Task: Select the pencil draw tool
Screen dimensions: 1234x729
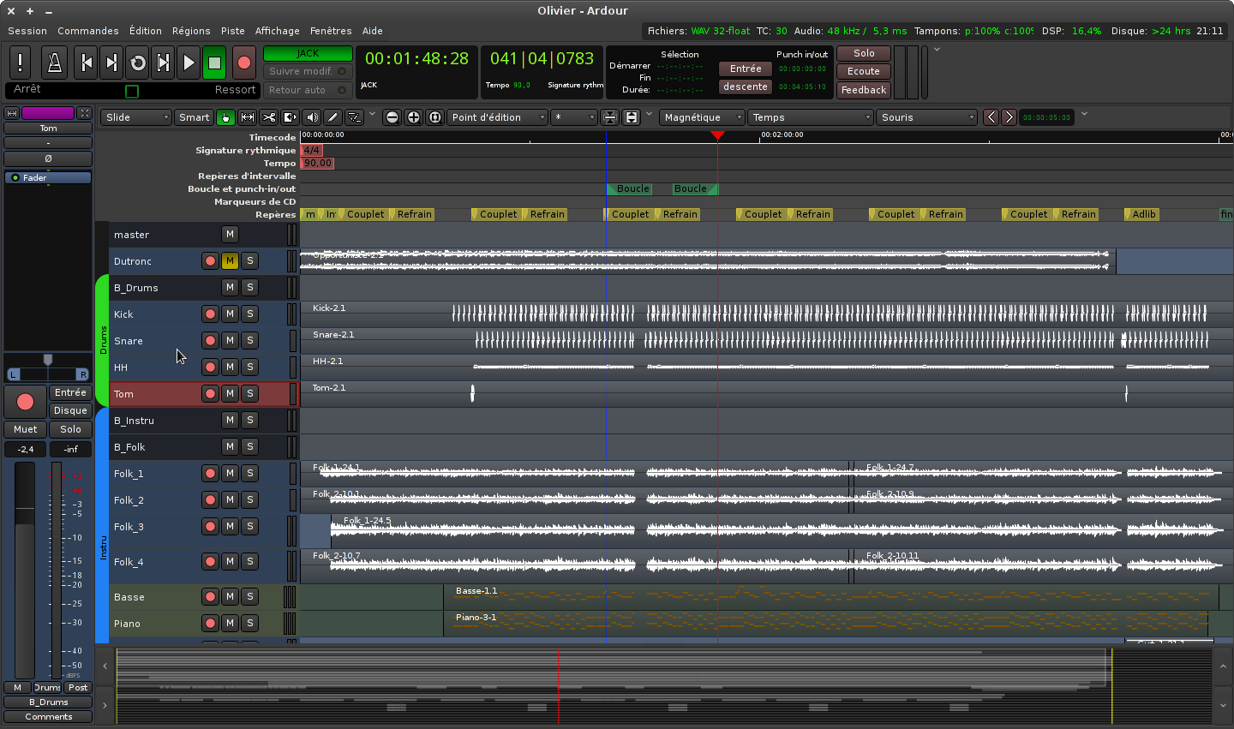Action: pos(333,117)
